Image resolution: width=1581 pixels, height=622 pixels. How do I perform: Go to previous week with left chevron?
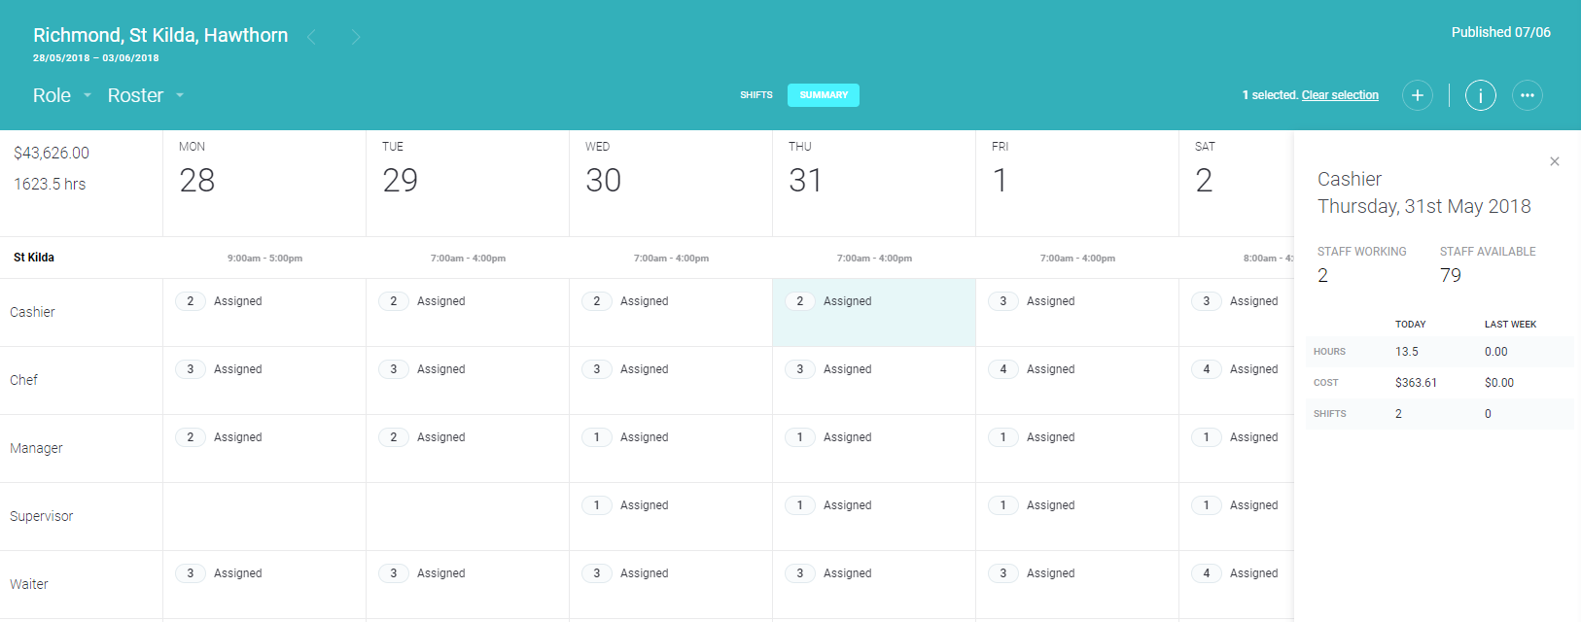(311, 37)
